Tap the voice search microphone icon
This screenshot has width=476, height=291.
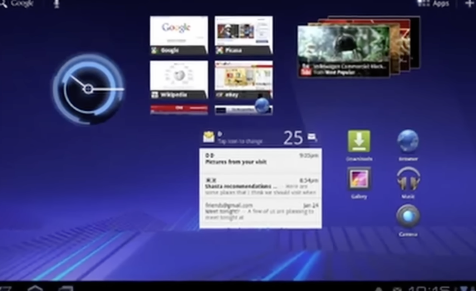[57, 4]
